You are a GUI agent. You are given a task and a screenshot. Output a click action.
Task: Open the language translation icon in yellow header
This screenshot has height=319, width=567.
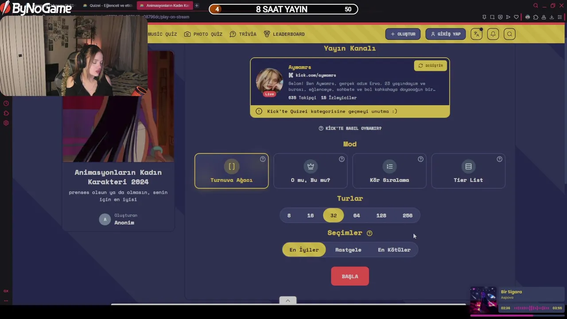coord(476,34)
